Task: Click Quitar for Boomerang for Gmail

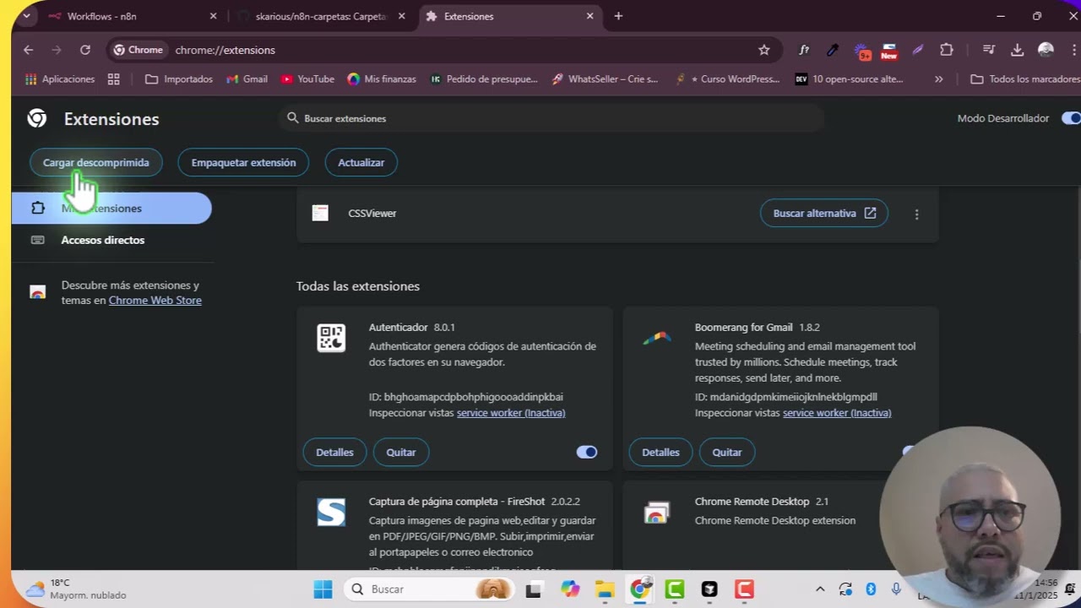Action: point(727,452)
